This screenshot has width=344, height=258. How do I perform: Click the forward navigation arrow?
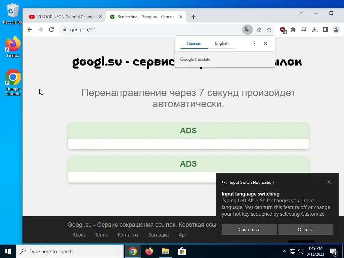pos(41,30)
